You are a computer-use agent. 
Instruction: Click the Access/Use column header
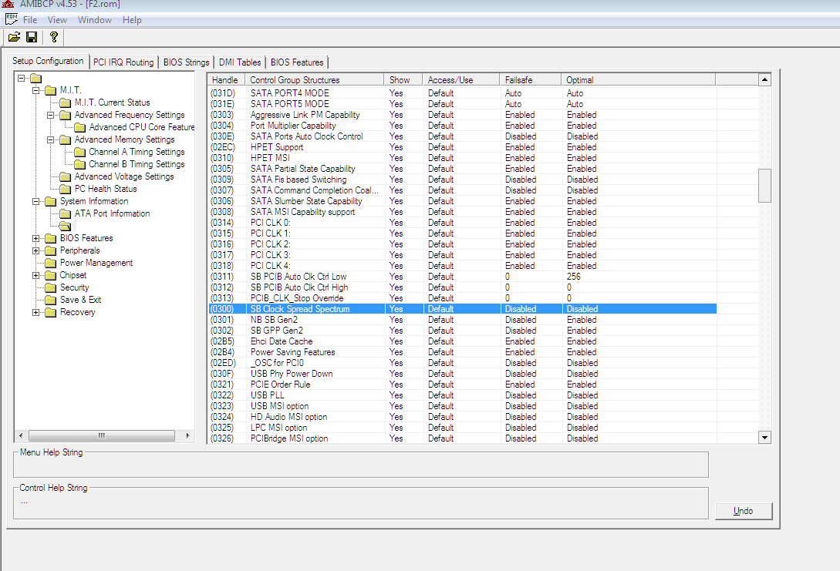pos(461,79)
